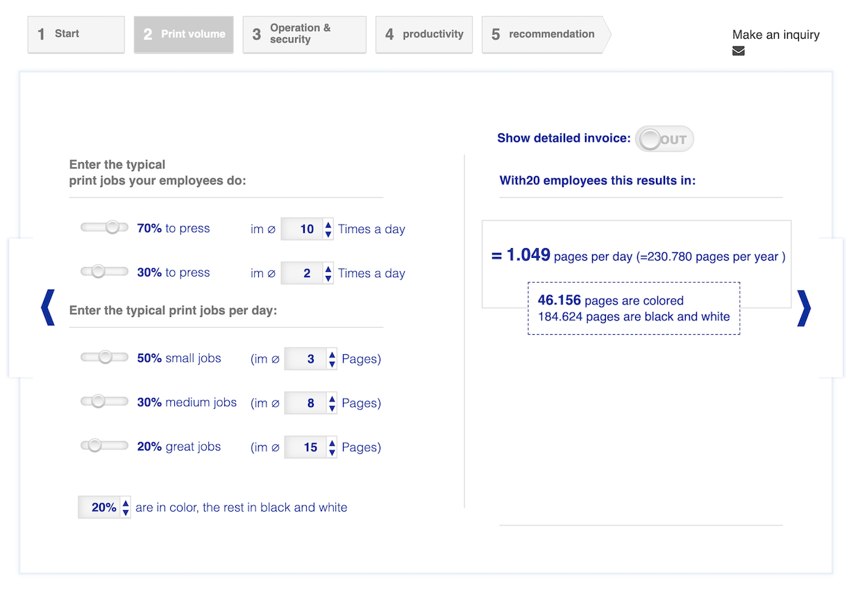Viewport: 851px width, 592px height.
Task: Increase small jobs page count arrow
Action: pyautogui.click(x=332, y=354)
